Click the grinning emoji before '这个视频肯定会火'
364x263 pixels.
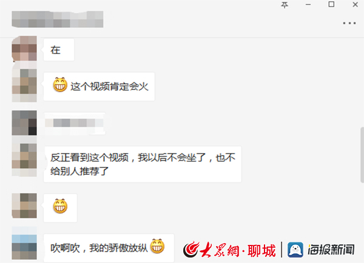point(60,85)
